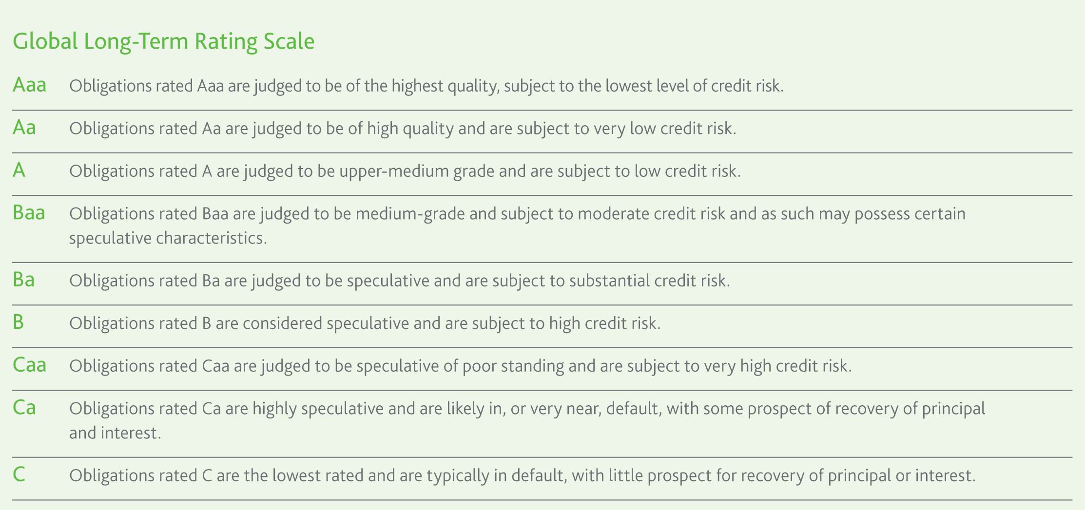1085x510 pixels.
Task: Select the Aa rating label
Action: 24,127
